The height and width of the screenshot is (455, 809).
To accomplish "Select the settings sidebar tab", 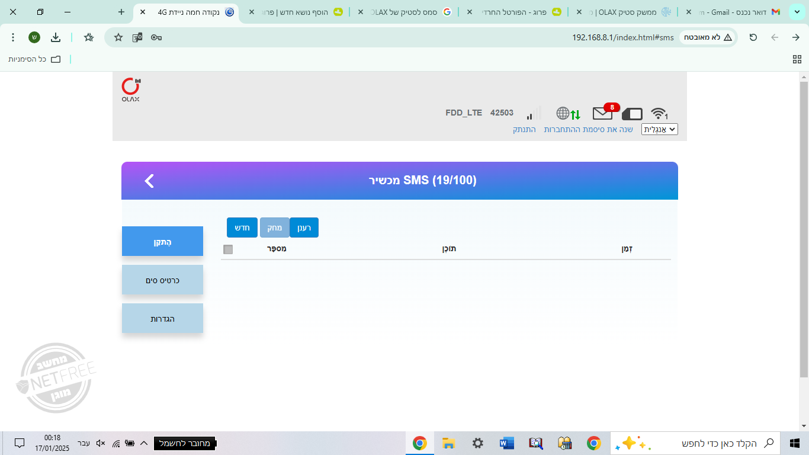I will (162, 318).
